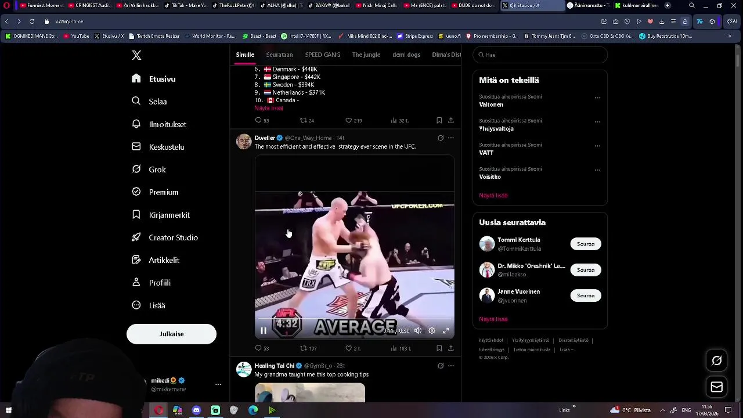Switch to the SPEED GANG tab
Screen dimensions: 743x418
pyautogui.click(x=323, y=55)
